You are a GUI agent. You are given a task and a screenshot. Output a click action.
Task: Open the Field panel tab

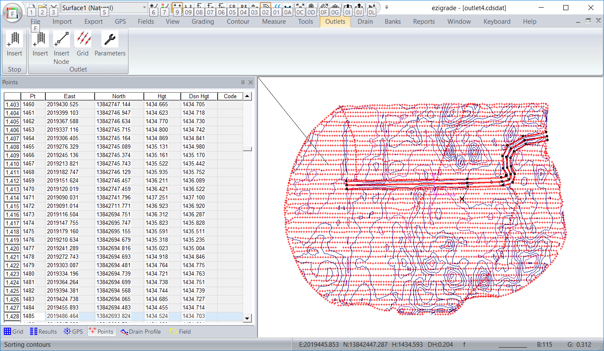pos(180,332)
